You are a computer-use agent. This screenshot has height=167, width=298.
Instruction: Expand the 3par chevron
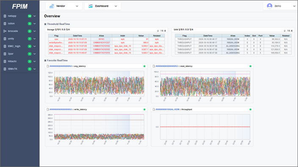tap(35, 54)
